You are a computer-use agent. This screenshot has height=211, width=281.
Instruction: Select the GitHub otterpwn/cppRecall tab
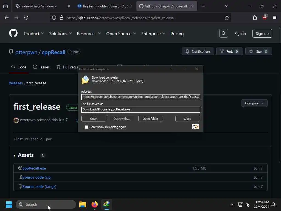[167, 6]
